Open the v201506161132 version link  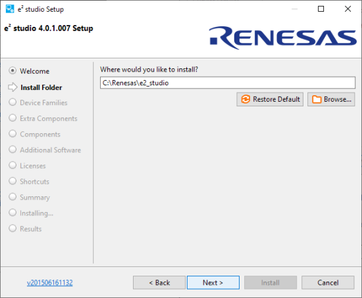[49, 282]
